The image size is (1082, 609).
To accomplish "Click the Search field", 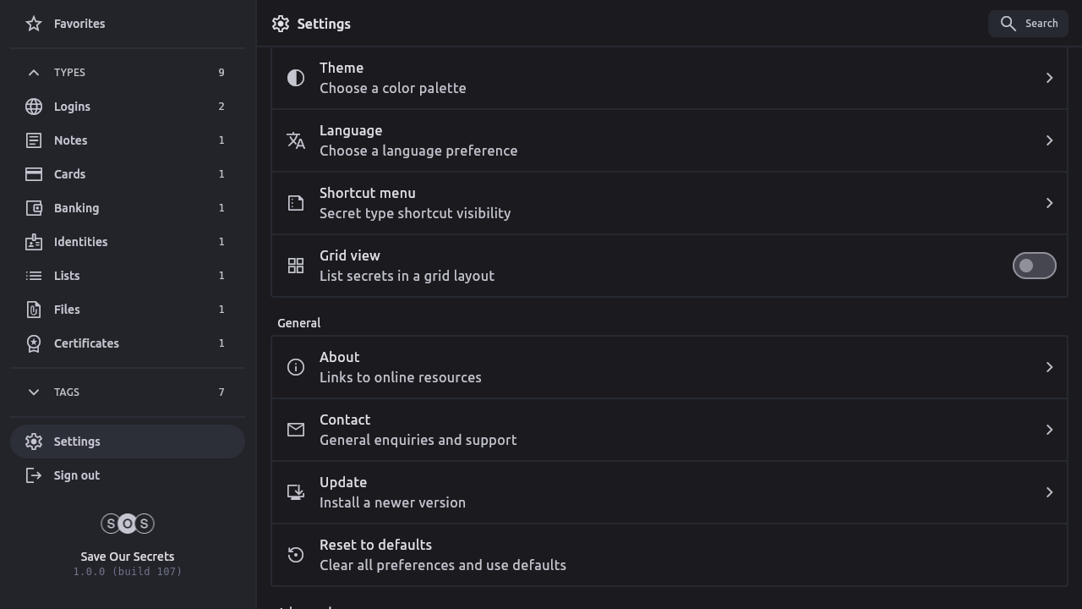I will click(x=1028, y=24).
